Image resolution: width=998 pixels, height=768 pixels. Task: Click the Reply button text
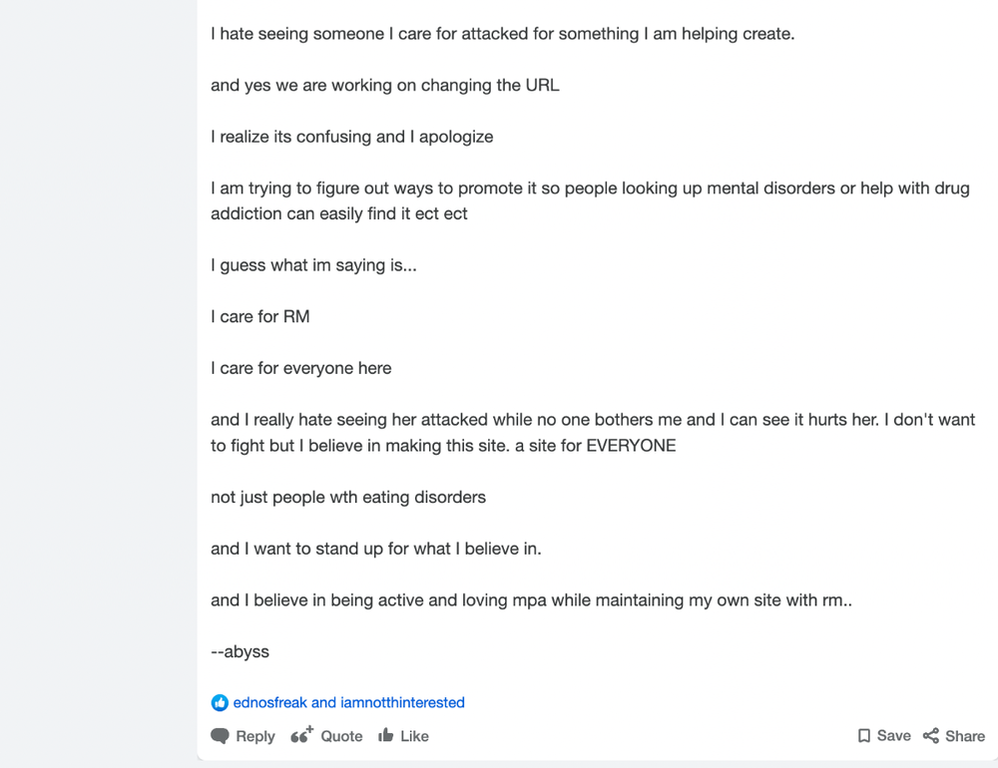coord(255,736)
